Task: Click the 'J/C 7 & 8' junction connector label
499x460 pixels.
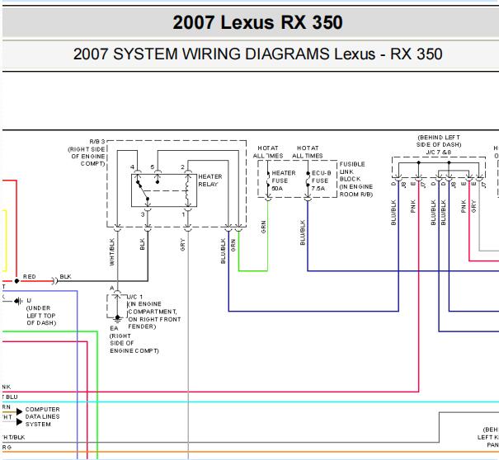Action: click(x=439, y=152)
